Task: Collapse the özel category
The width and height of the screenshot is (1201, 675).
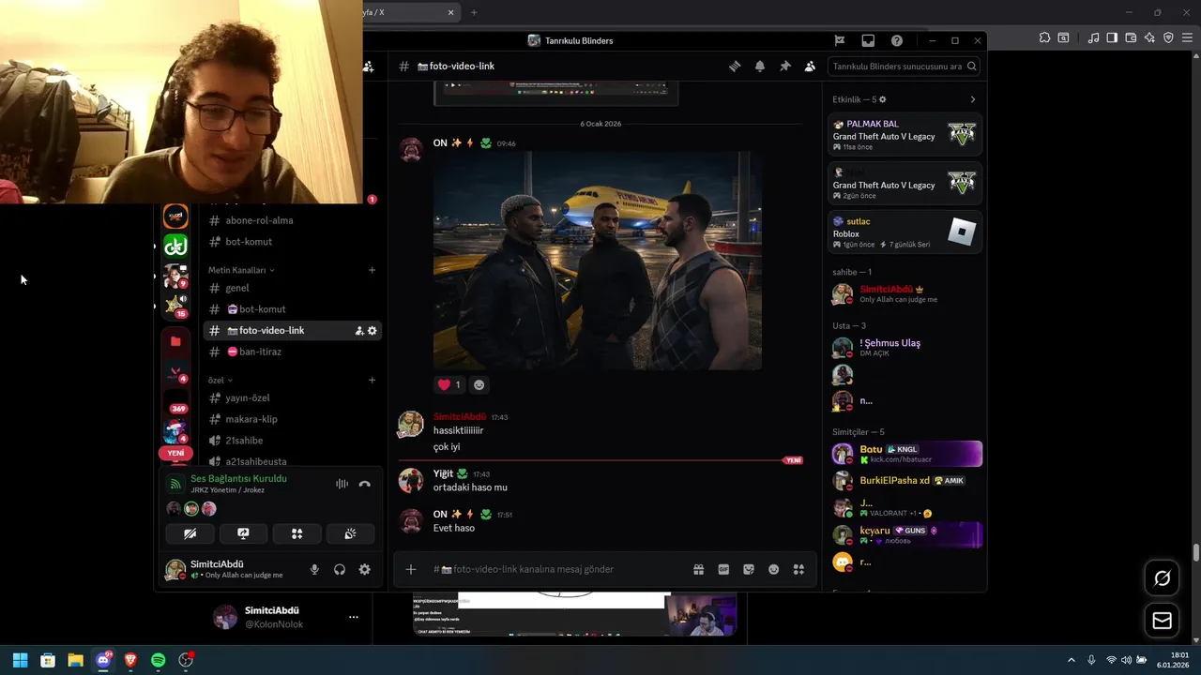Action: coord(220,380)
